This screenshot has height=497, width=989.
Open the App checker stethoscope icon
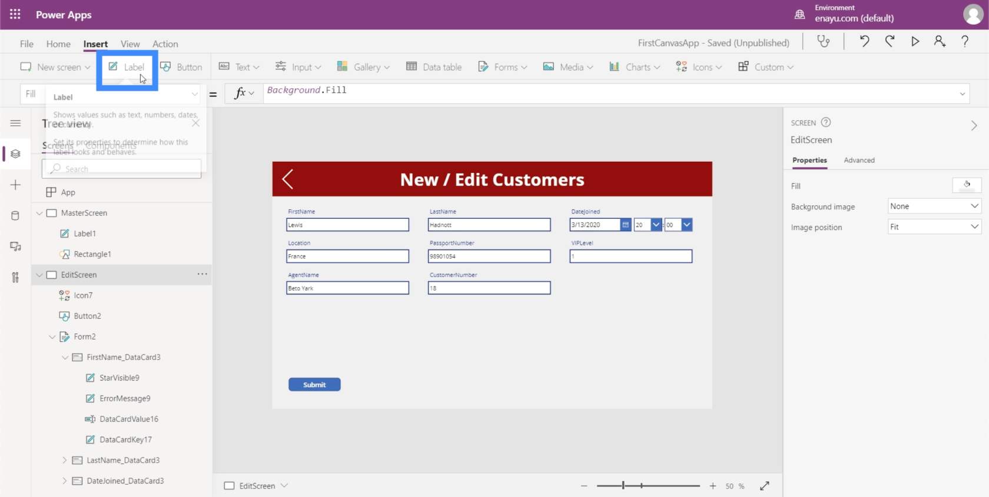[x=824, y=41]
